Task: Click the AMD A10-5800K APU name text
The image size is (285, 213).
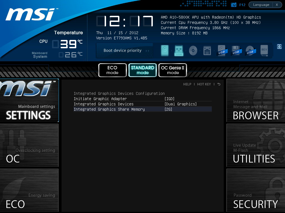Action: click(x=211, y=17)
